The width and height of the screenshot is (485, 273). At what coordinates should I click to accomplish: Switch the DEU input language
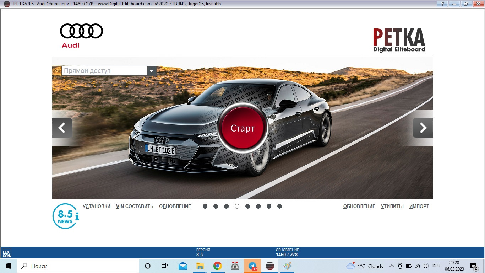tap(436, 266)
